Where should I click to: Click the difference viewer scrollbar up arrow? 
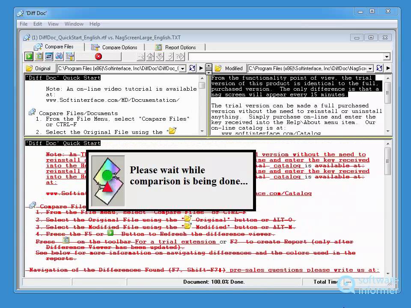coord(387,144)
